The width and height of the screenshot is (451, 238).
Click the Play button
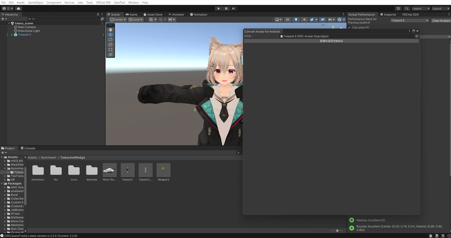click(x=219, y=8)
